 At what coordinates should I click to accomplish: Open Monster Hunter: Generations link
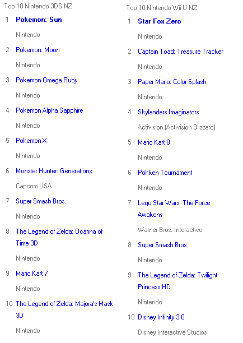54,171
